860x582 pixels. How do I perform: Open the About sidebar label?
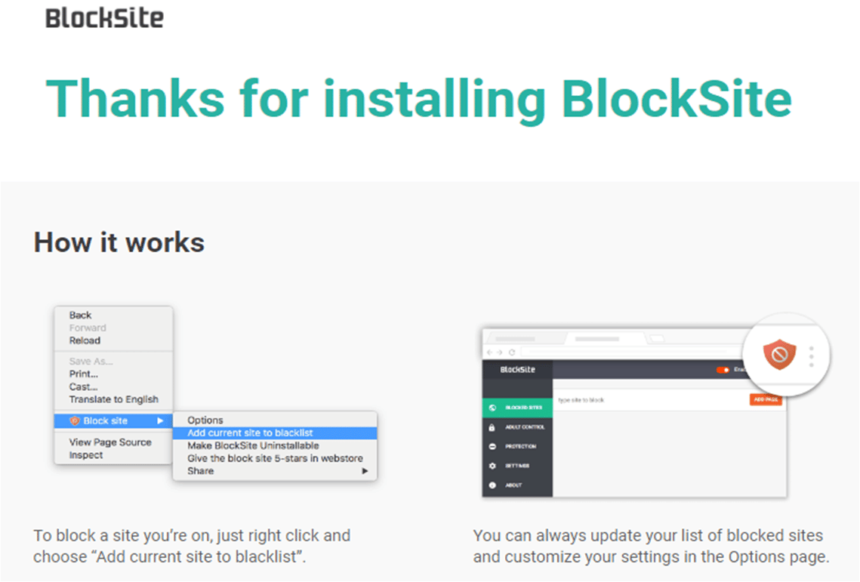point(513,485)
